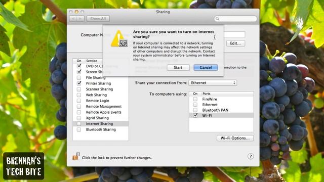Check the Bluetooth PAN port checkbox
Image resolution: width=324 pixels, height=182 pixels.
pyautogui.click(x=195, y=110)
